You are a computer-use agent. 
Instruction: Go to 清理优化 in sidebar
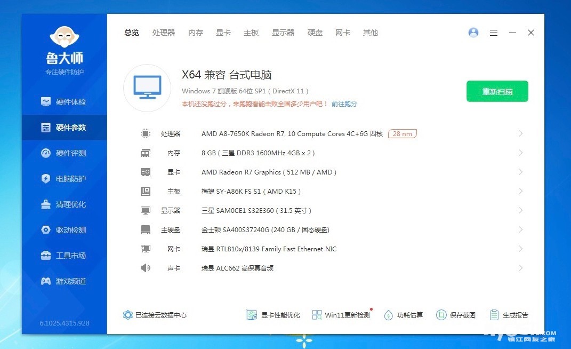(64, 204)
